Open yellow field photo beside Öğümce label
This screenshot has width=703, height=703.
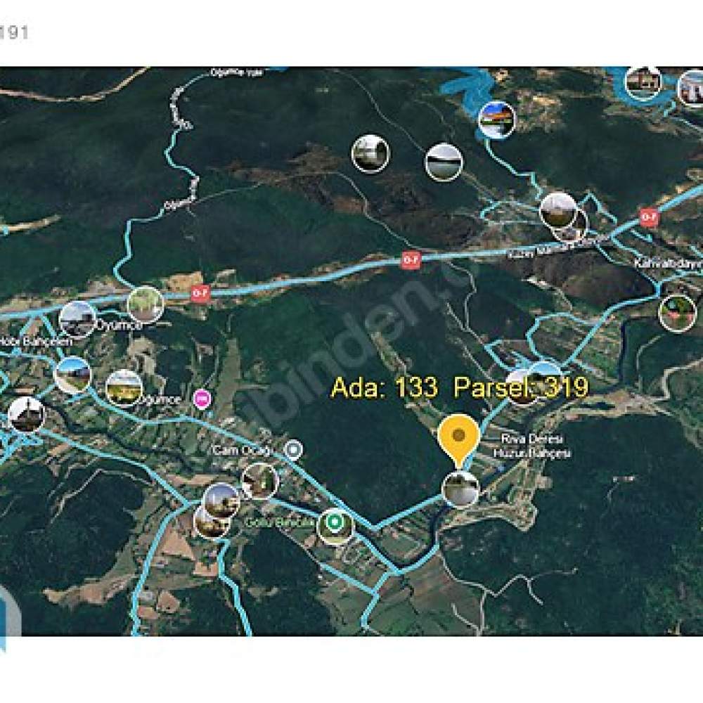point(124,388)
